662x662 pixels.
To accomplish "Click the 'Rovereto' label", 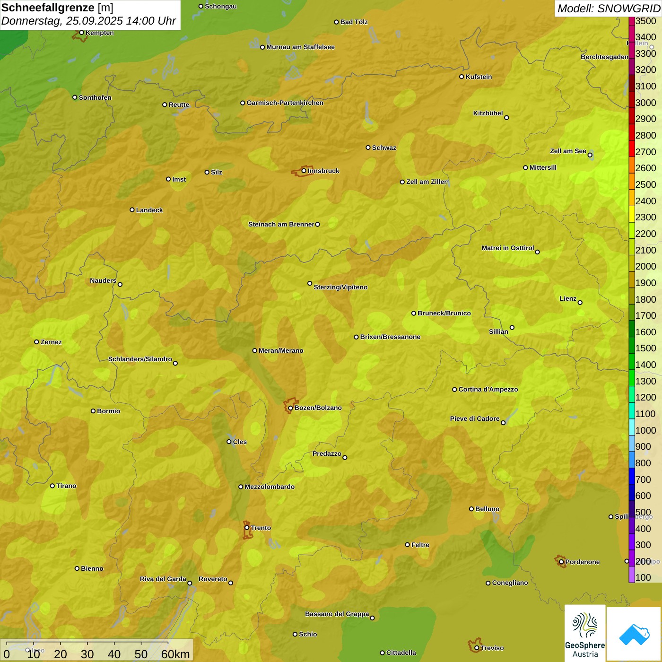I will (213, 579).
